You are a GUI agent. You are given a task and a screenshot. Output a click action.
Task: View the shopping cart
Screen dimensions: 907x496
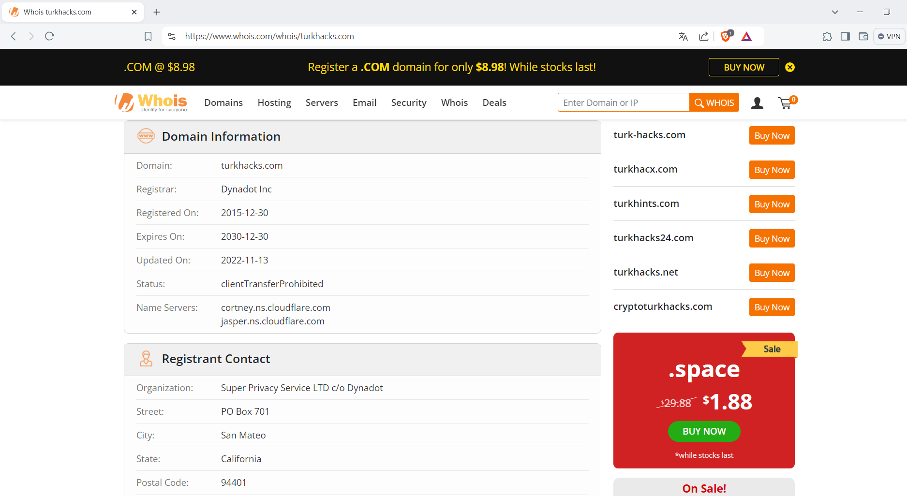[x=787, y=102]
